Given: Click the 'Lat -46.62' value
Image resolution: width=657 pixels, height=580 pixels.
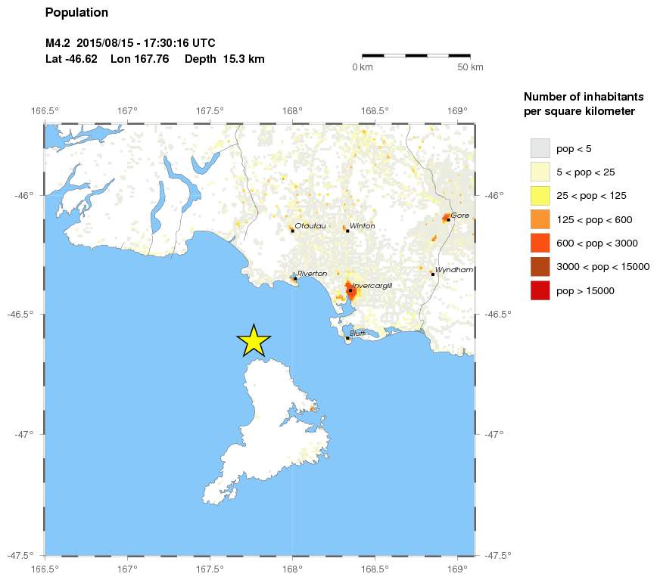Looking at the screenshot, I should point(71,59).
